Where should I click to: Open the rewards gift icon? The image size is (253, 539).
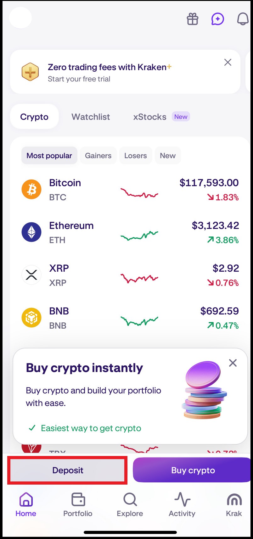[x=193, y=19]
